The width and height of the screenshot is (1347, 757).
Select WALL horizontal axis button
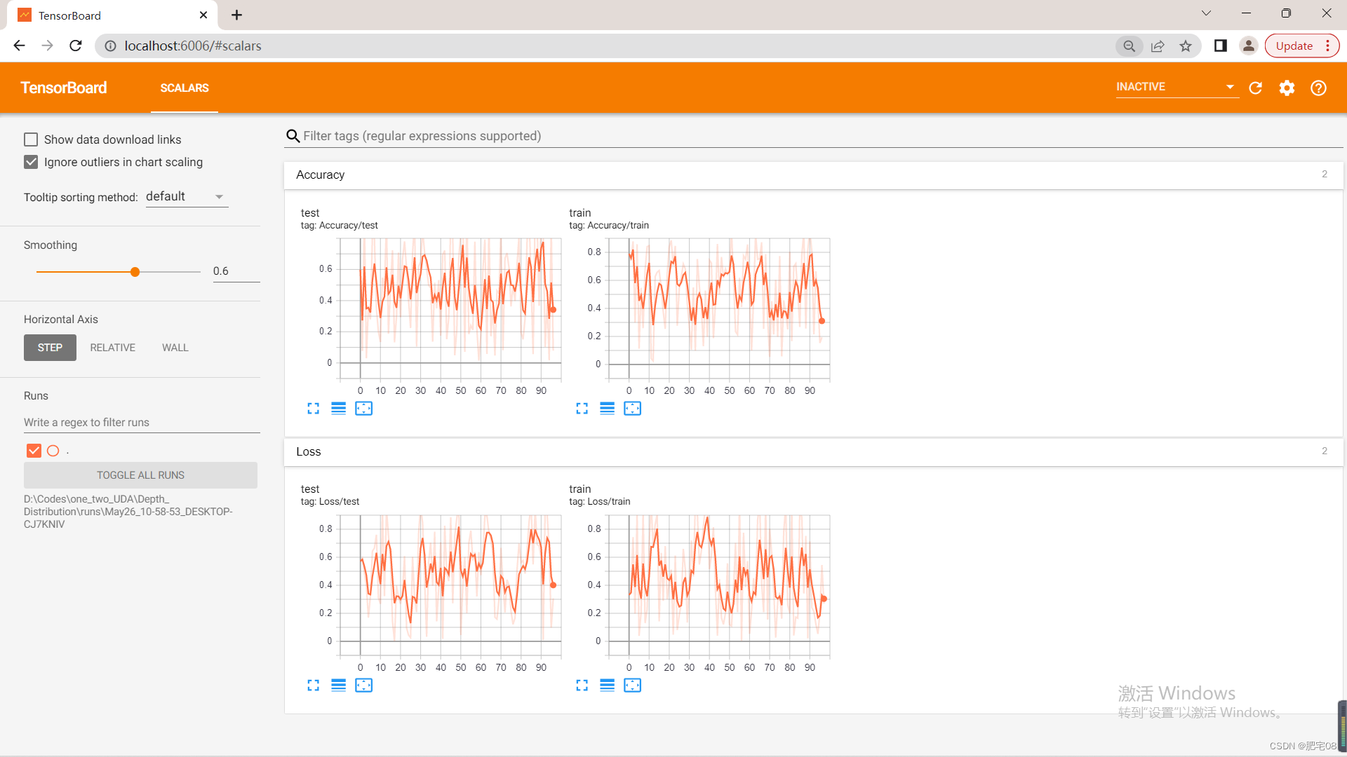[x=175, y=348]
